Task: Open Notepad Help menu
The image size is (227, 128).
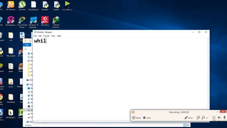Action: coord(59,36)
